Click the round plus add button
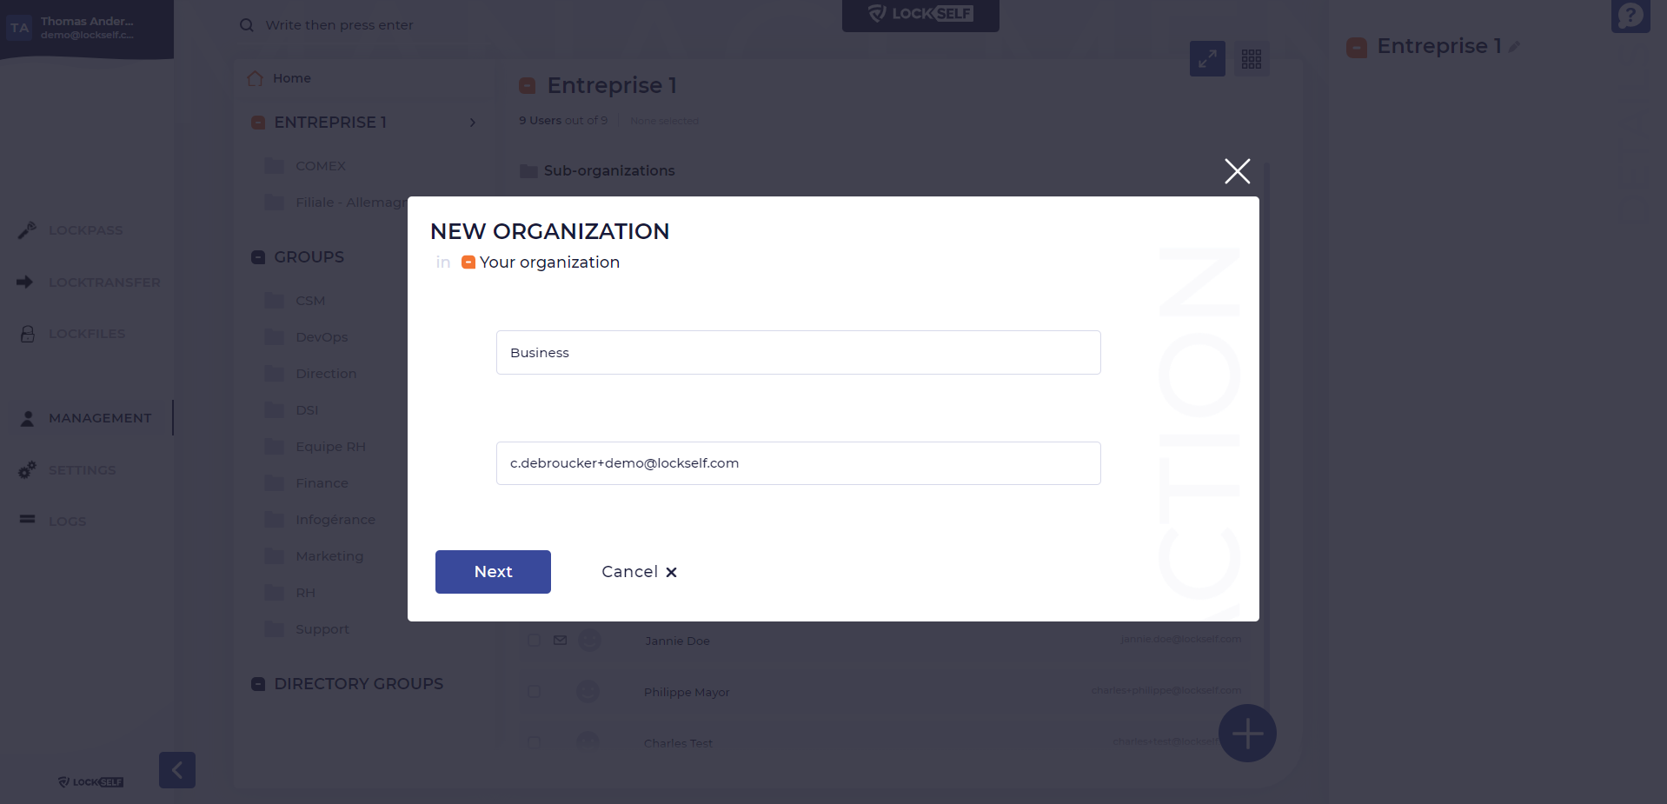 (1247, 734)
